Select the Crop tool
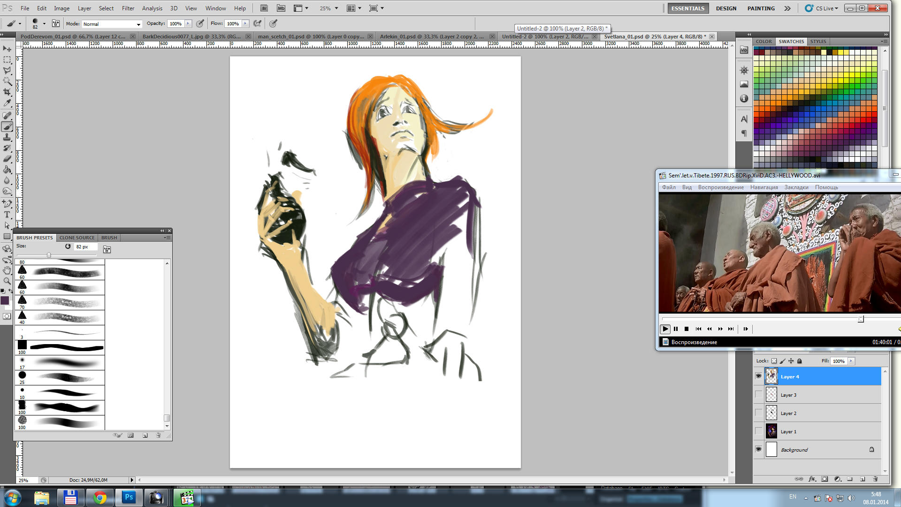 pos(7,92)
